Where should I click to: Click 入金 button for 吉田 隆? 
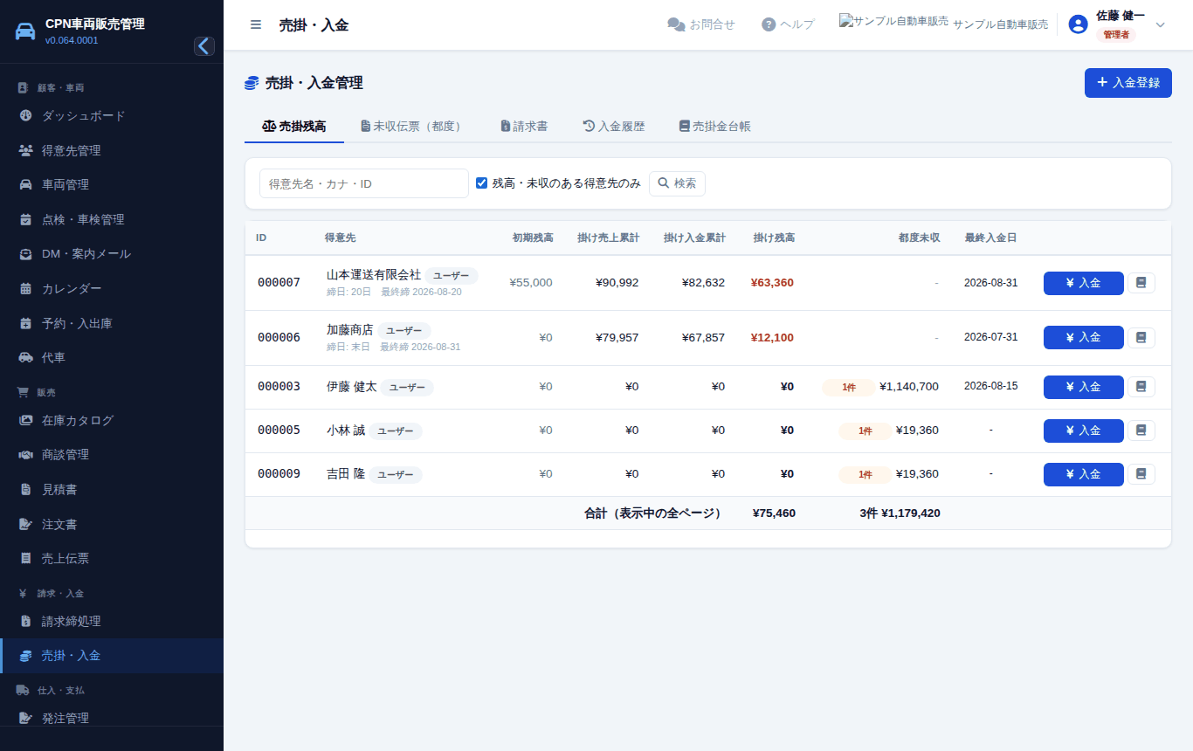(1084, 474)
